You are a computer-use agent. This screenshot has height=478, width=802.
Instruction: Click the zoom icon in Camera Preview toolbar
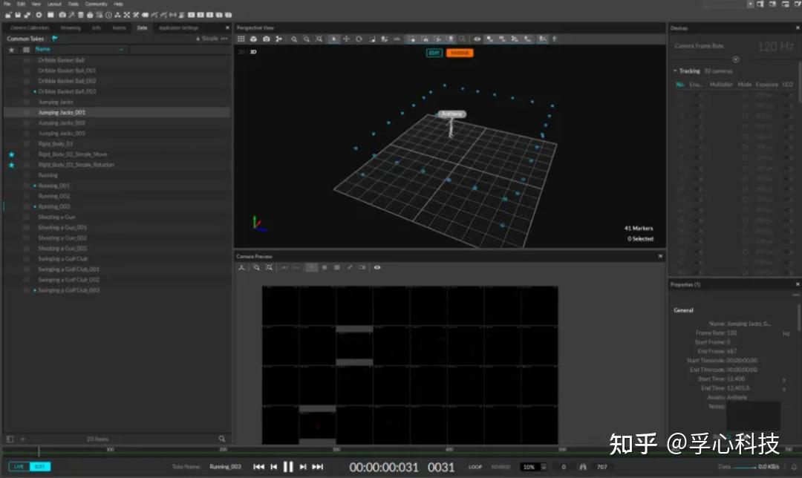[x=256, y=267]
